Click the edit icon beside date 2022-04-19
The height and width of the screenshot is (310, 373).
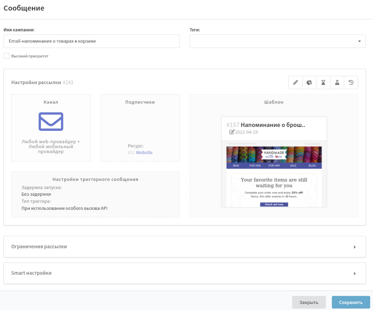[231, 132]
